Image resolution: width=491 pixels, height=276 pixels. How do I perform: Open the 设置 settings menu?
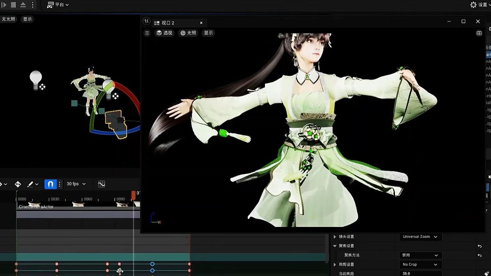[x=480, y=5]
